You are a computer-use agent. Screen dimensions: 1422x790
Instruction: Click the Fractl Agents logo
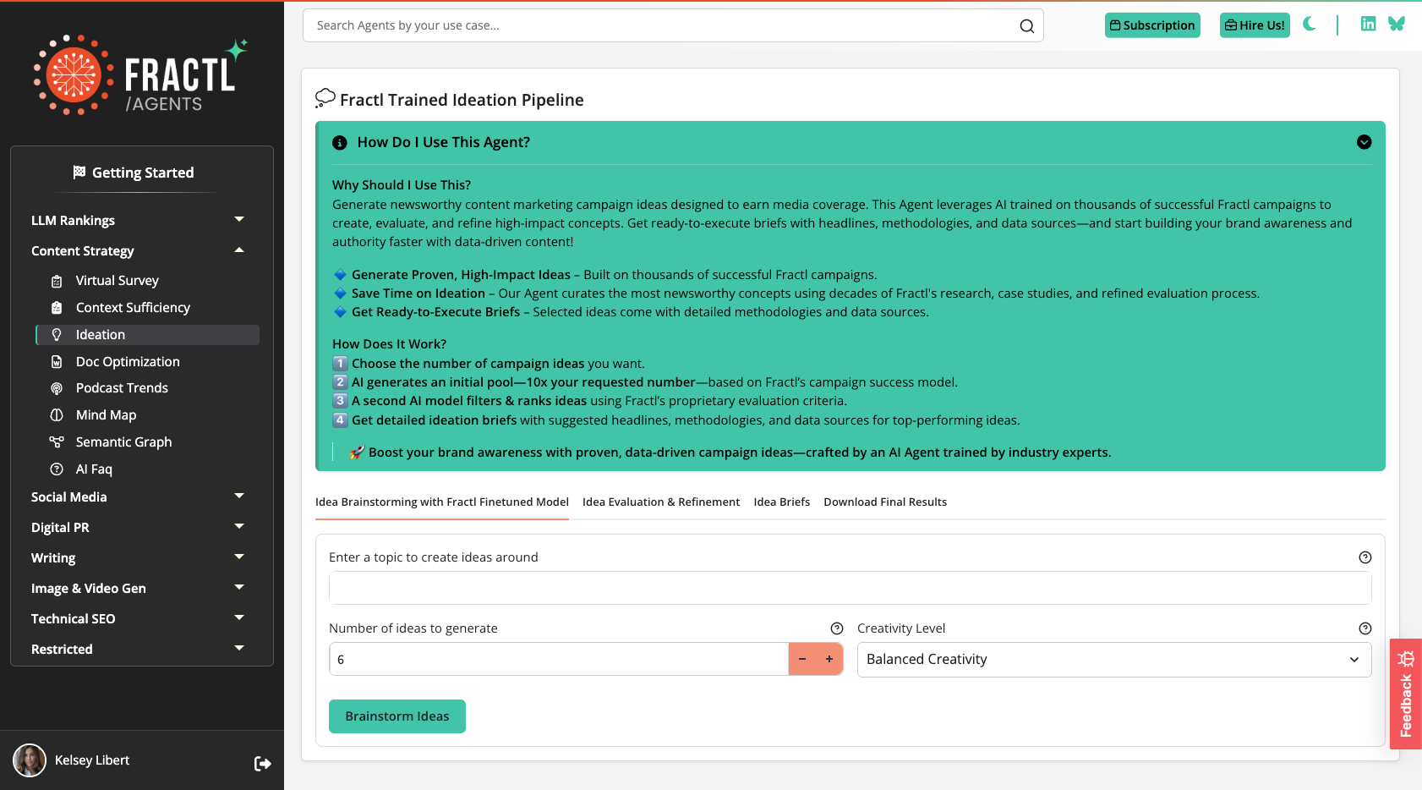(140, 74)
